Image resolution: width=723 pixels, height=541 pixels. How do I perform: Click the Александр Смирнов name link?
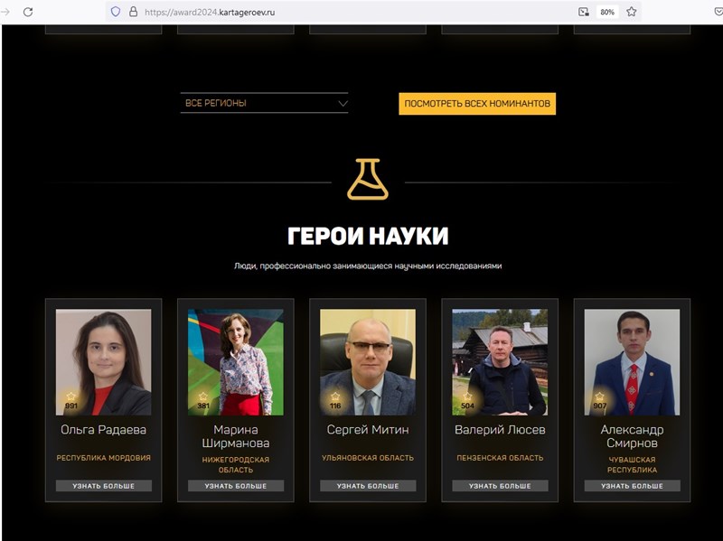[632, 436]
